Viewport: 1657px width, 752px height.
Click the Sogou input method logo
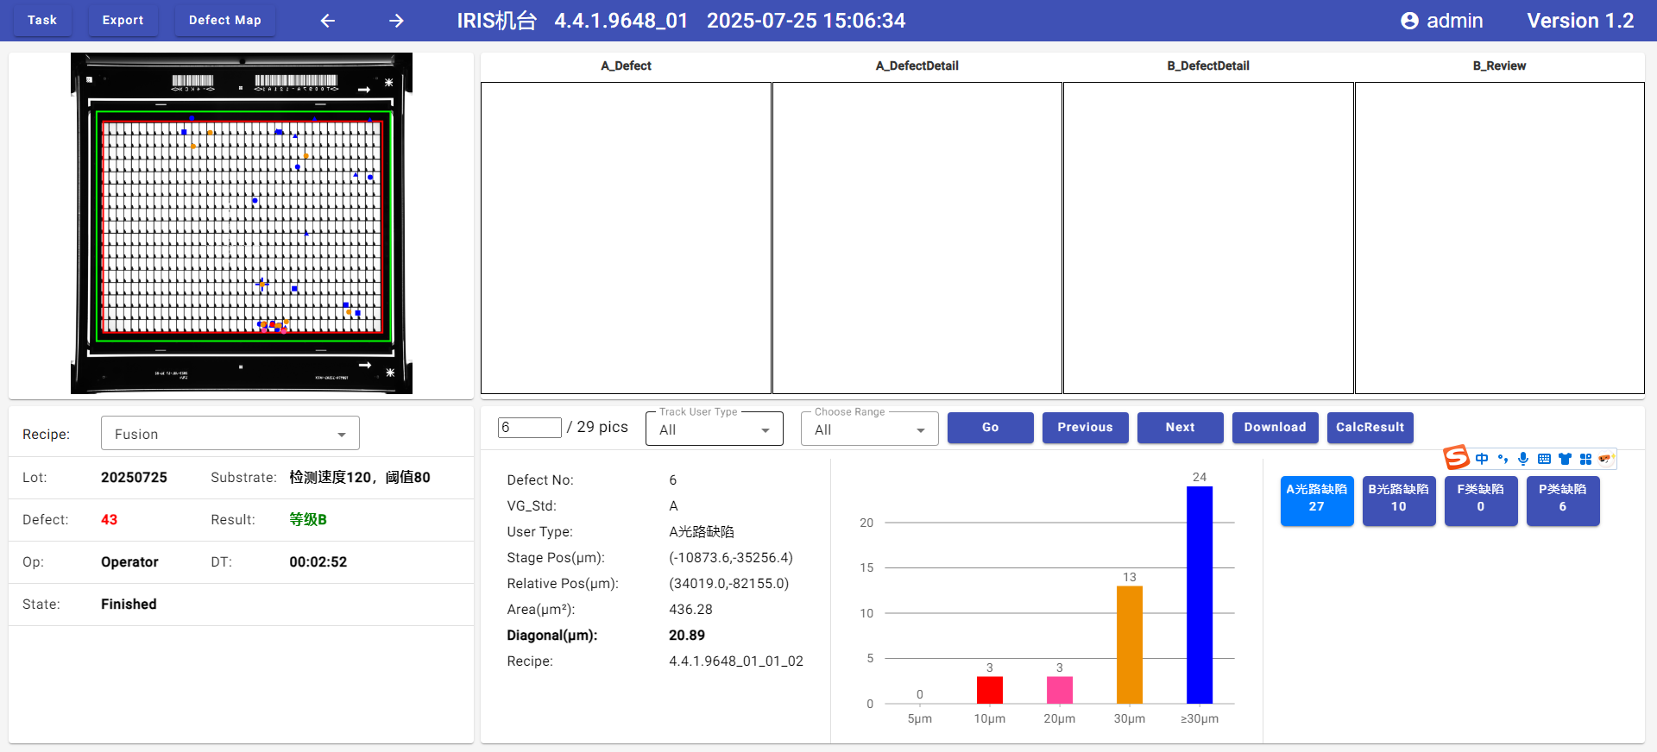1457,458
